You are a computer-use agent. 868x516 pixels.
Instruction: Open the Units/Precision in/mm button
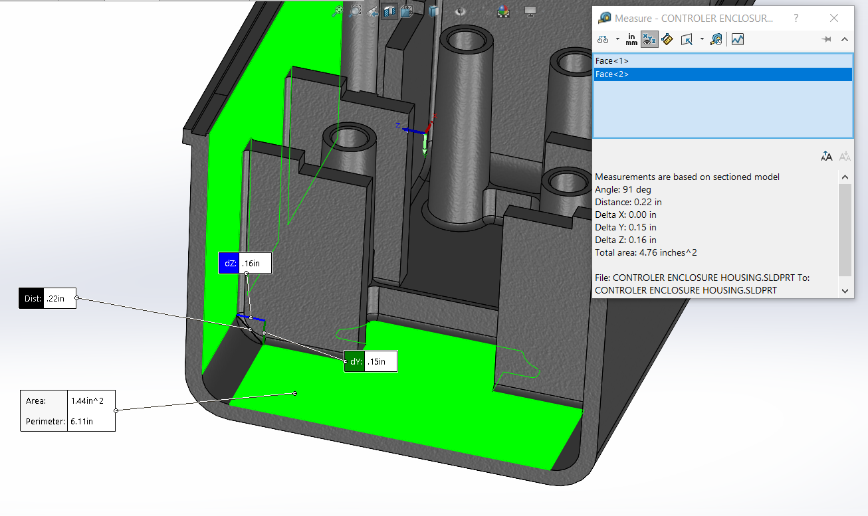631,40
